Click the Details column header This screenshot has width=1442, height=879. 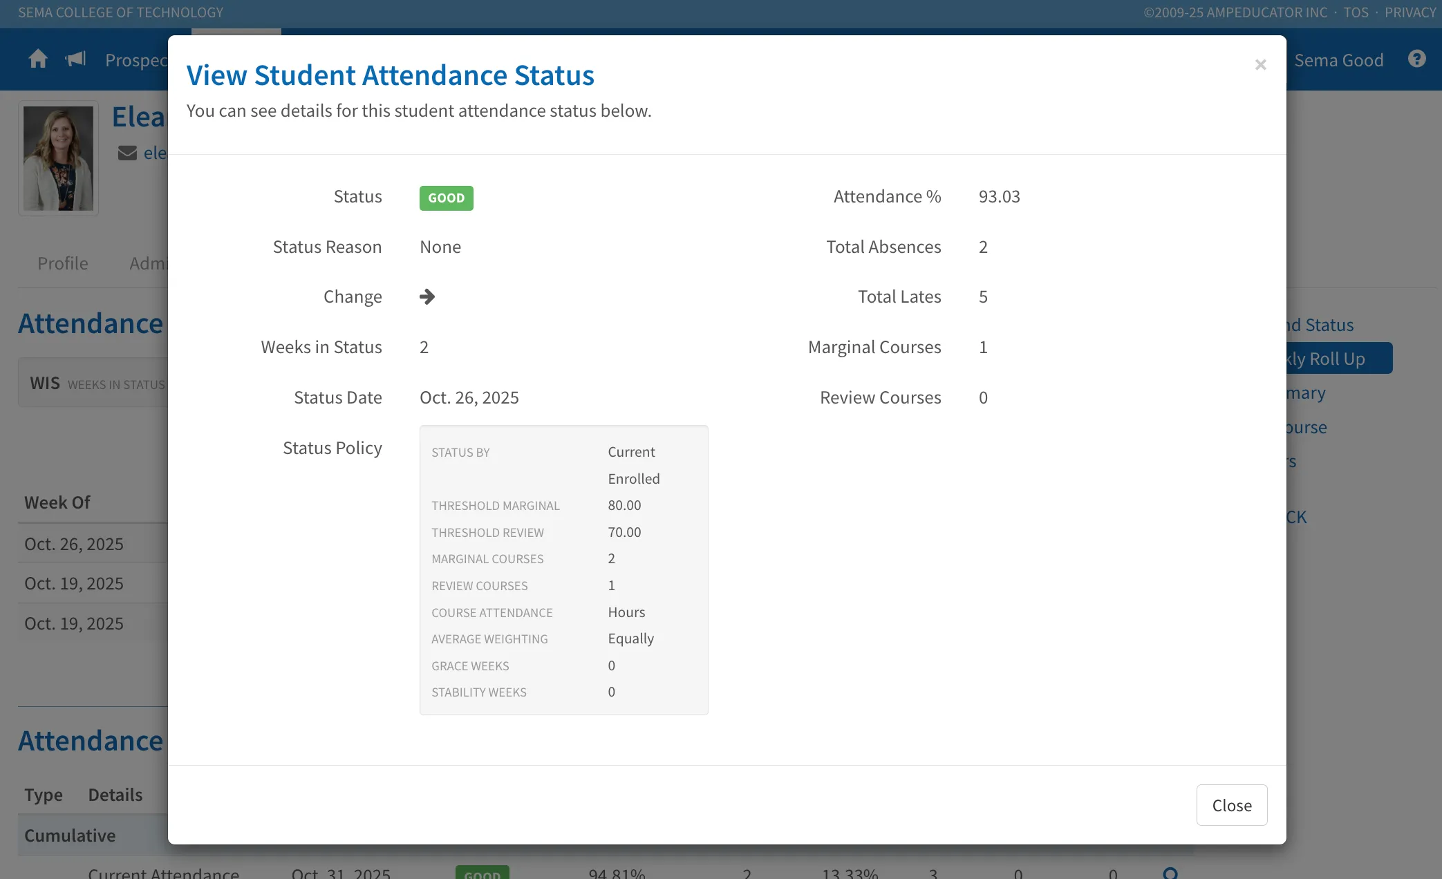pos(115,795)
